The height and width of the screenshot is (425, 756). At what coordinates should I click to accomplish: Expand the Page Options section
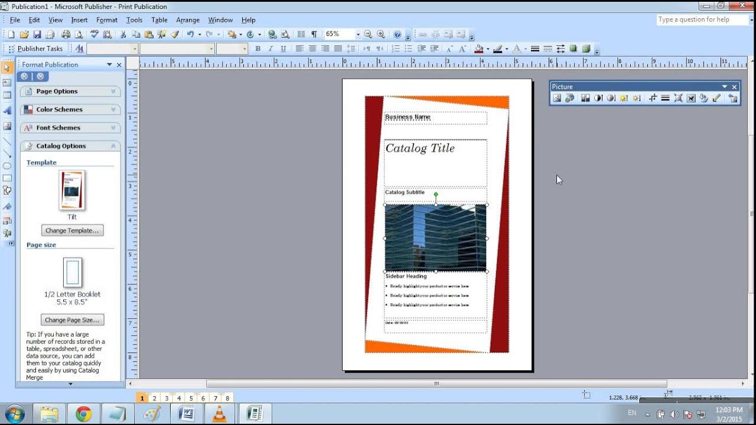click(x=70, y=91)
